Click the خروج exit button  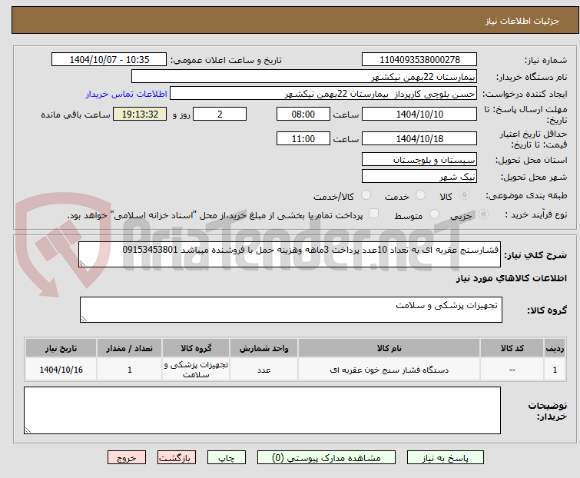tap(127, 458)
